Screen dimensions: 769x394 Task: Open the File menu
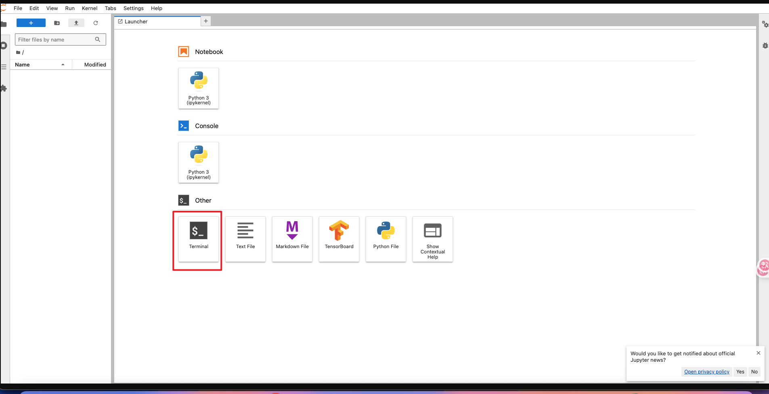click(x=18, y=8)
